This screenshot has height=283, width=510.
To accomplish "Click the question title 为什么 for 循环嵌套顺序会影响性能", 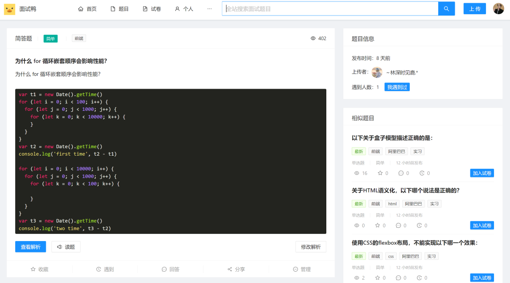I will [61, 61].
